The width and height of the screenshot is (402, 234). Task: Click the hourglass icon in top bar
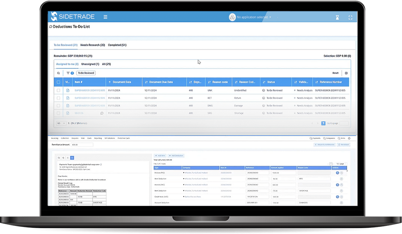pyautogui.click(x=337, y=17)
